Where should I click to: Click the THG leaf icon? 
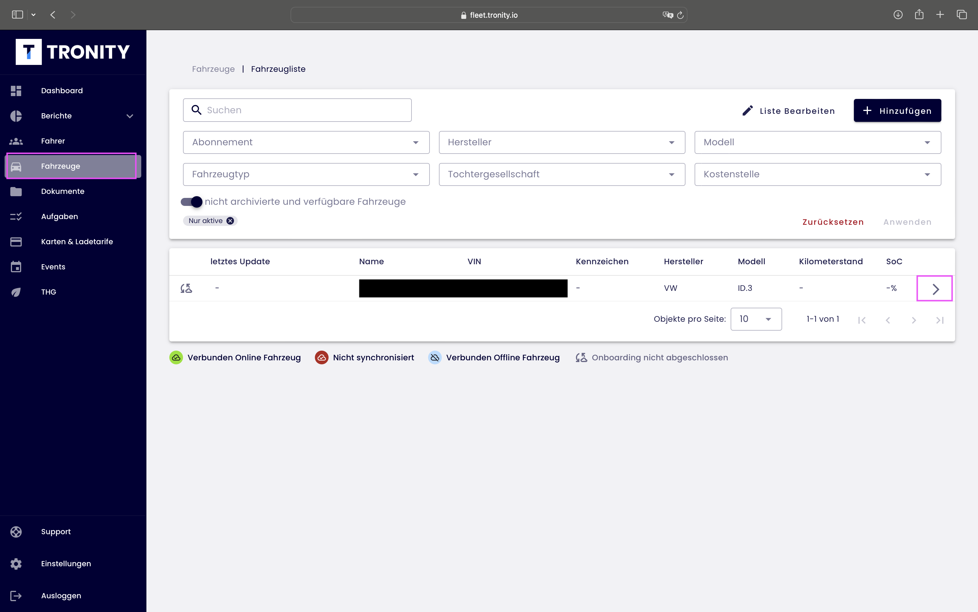coord(16,292)
